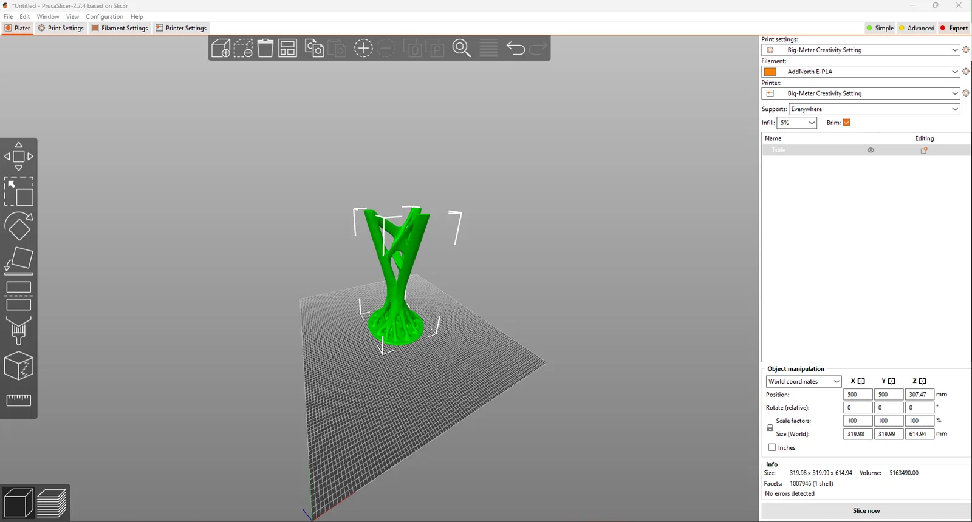Click the Slice now button

[x=866, y=511]
